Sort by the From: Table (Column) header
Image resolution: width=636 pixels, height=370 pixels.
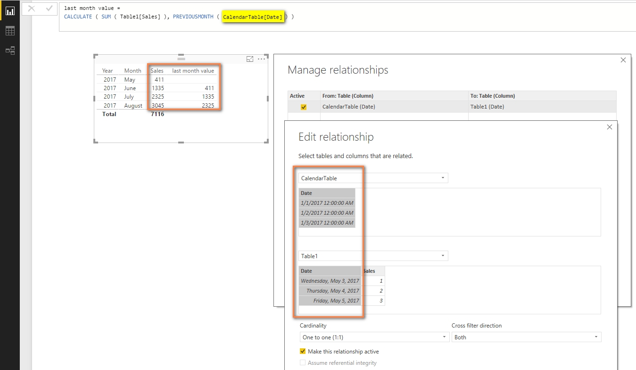click(x=394, y=96)
